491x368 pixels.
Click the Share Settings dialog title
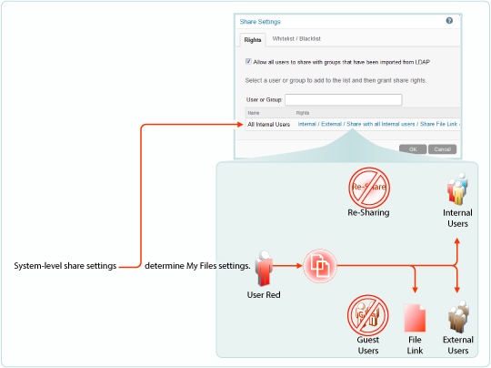click(x=260, y=22)
